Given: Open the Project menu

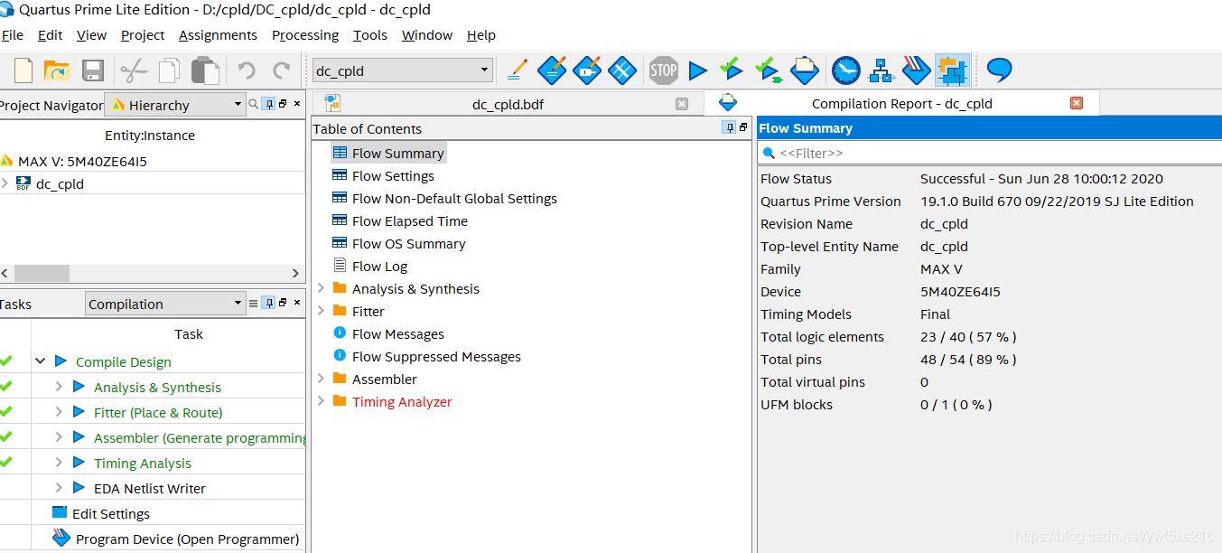Looking at the screenshot, I should (143, 34).
